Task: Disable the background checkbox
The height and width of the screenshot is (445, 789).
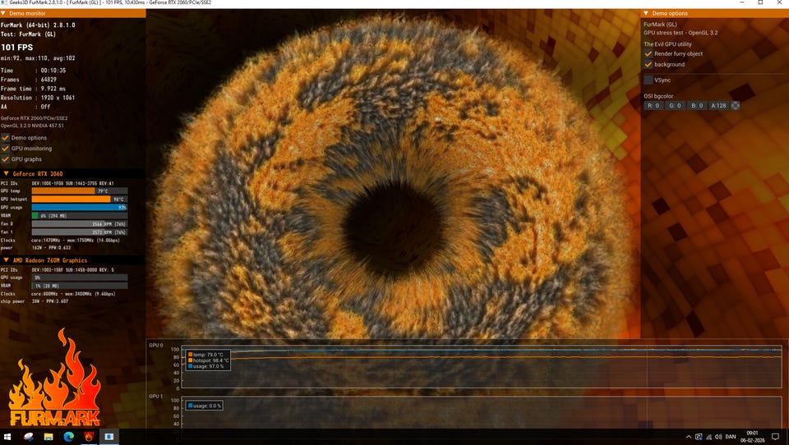Action: (x=648, y=64)
